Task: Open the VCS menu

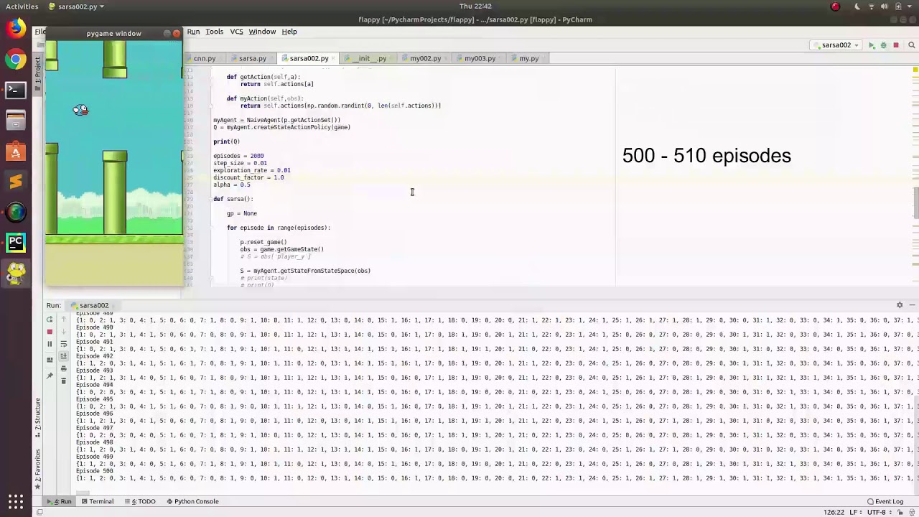Action: (x=236, y=32)
